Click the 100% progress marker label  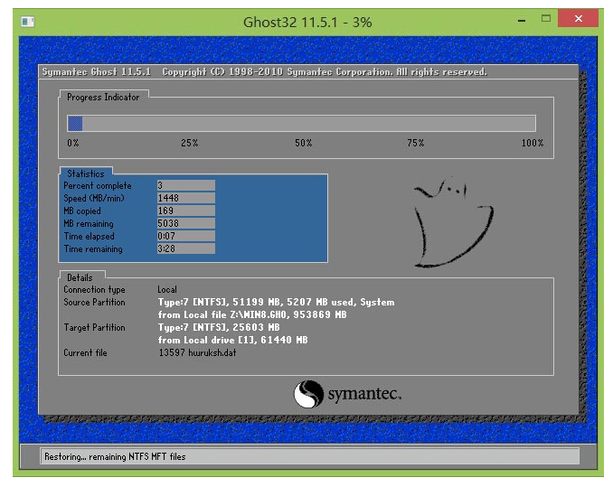tap(533, 143)
